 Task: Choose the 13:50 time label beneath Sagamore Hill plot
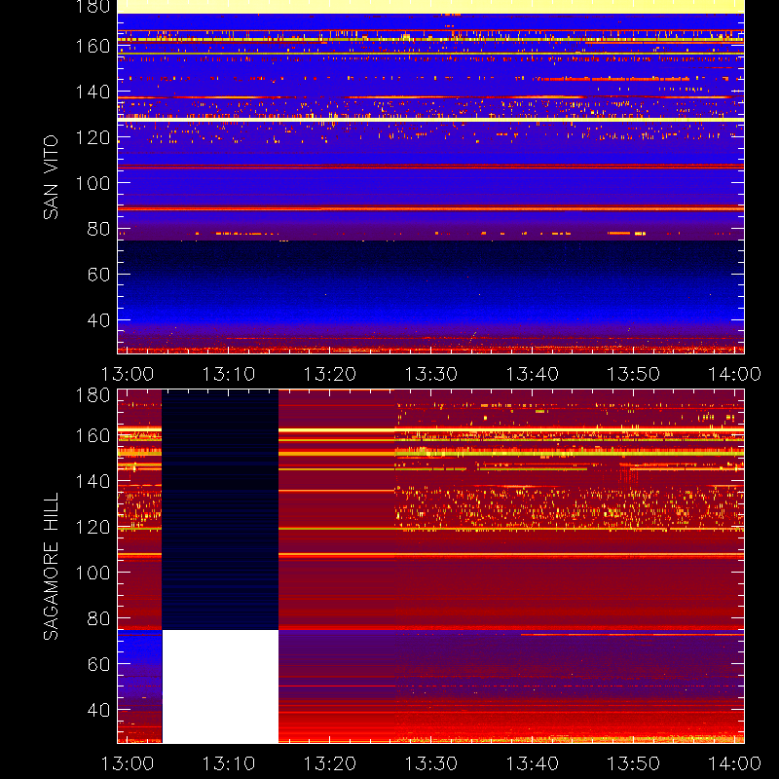(634, 763)
